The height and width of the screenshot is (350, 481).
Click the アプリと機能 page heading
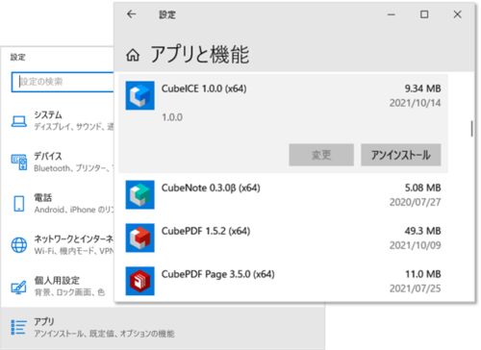(x=200, y=55)
